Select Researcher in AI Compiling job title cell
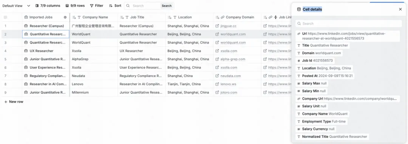Image resolution: width=408 pixels, height=144 pixels. tap(142, 84)
